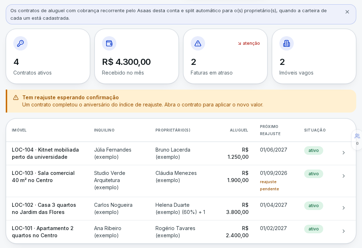Image resolution: width=362 pixels, height=248 pixels.
Task: Click owner 'Rogério Tavares (exemplo)'
Action: pyautogui.click(x=176, y=232)
